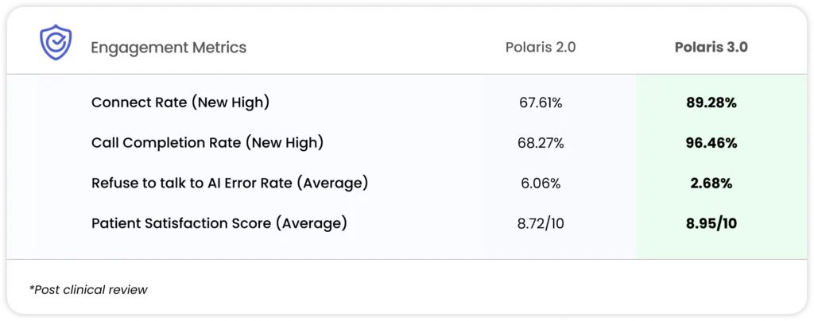The width and height of the screenshot is (814, 321).
Task: Click the 68.27% completion rate value
Action: pos(541,143)
